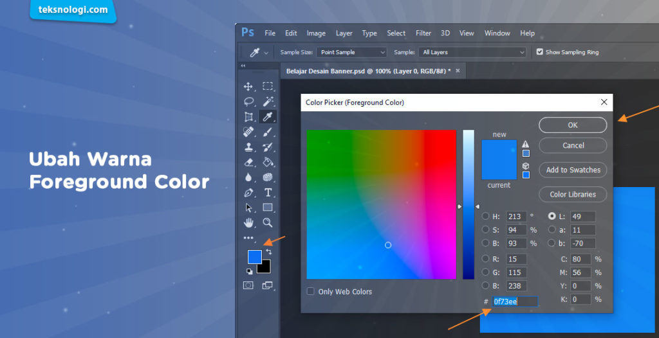Select the Path Selection arrow tool
Screen dimensions: 659x338
(248, 208)
